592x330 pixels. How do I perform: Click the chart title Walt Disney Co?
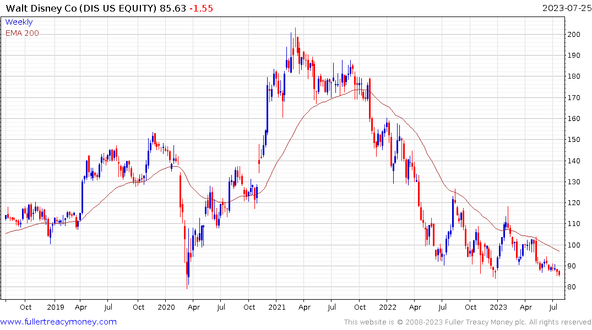41,8
